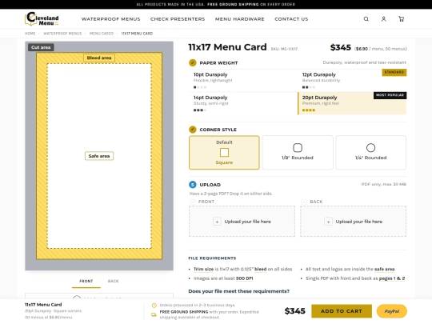Click the Cleveland Menu logo
This screenshot has width=432, height=324.
tap(42, 18)
